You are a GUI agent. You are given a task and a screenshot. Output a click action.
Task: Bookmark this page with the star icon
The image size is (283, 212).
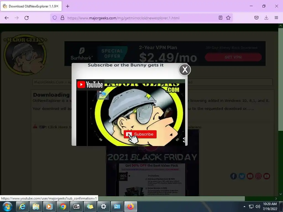pos(228,18)
